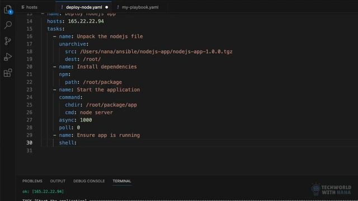Viewport: 358px width, 201px height.
Task: Click 'Install dependencies' task name
Action: coord(107,67)
